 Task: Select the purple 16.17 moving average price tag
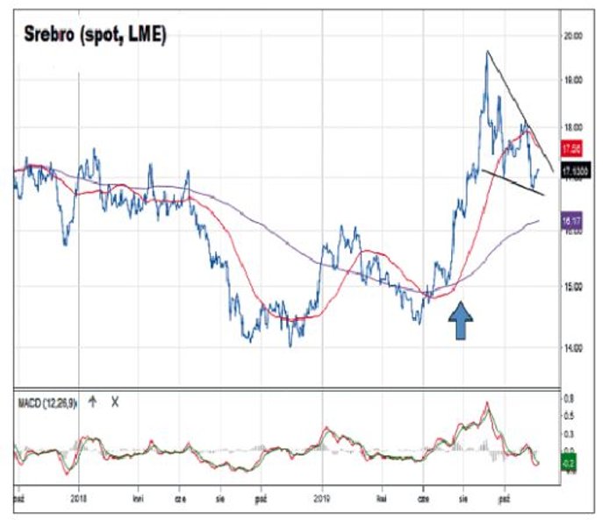[571, 224]
